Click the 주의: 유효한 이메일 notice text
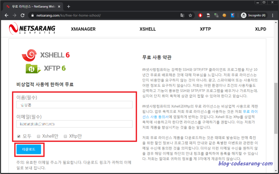This screenshot has height=174, width=279. pyautogui.click(x=74, y=165)
